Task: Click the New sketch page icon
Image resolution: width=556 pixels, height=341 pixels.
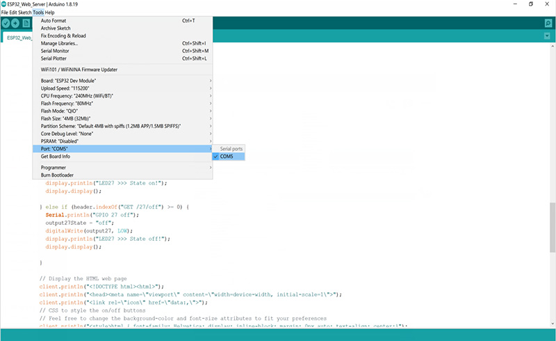Action: (x=26, y=24)
